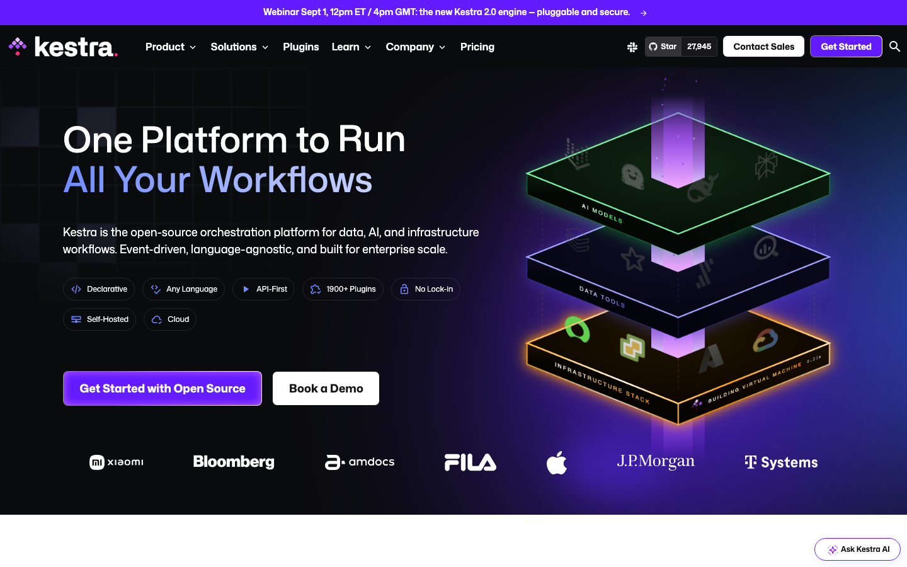The image size is (907, 567).
Task: Click the T Systems logo
Action: tap(781, 462)
